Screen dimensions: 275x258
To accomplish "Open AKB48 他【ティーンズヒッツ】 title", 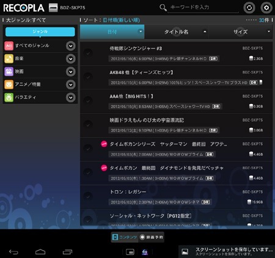I will coord(142,72).
